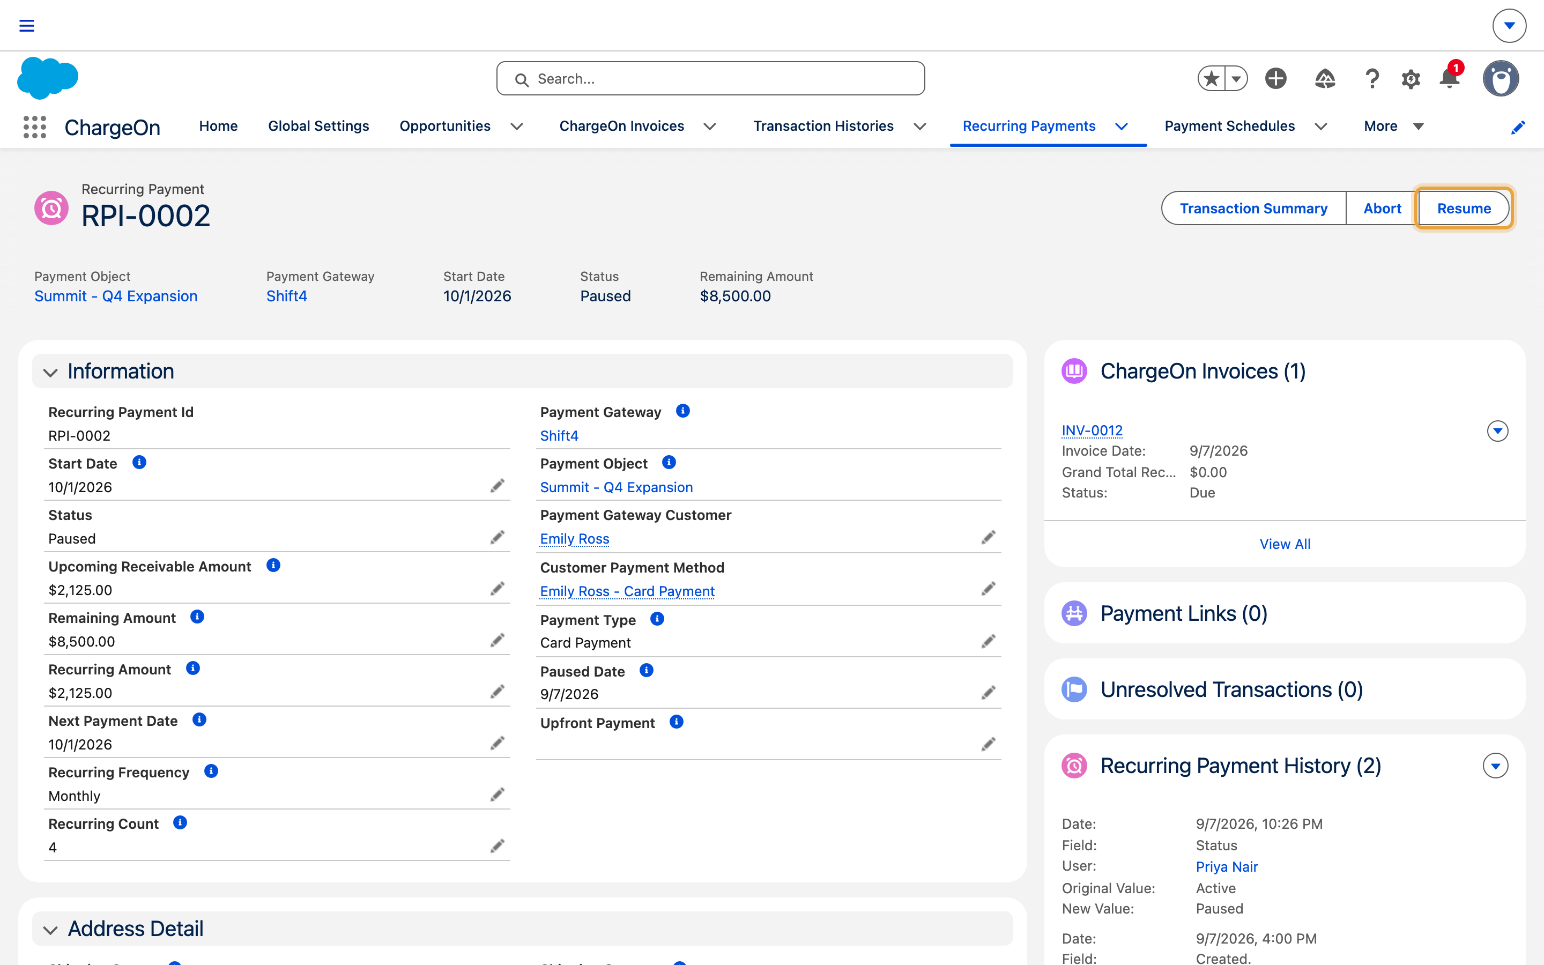Open the Emily Ross gateway customer link
This screenshot has width=1544, height=965.
574,539
